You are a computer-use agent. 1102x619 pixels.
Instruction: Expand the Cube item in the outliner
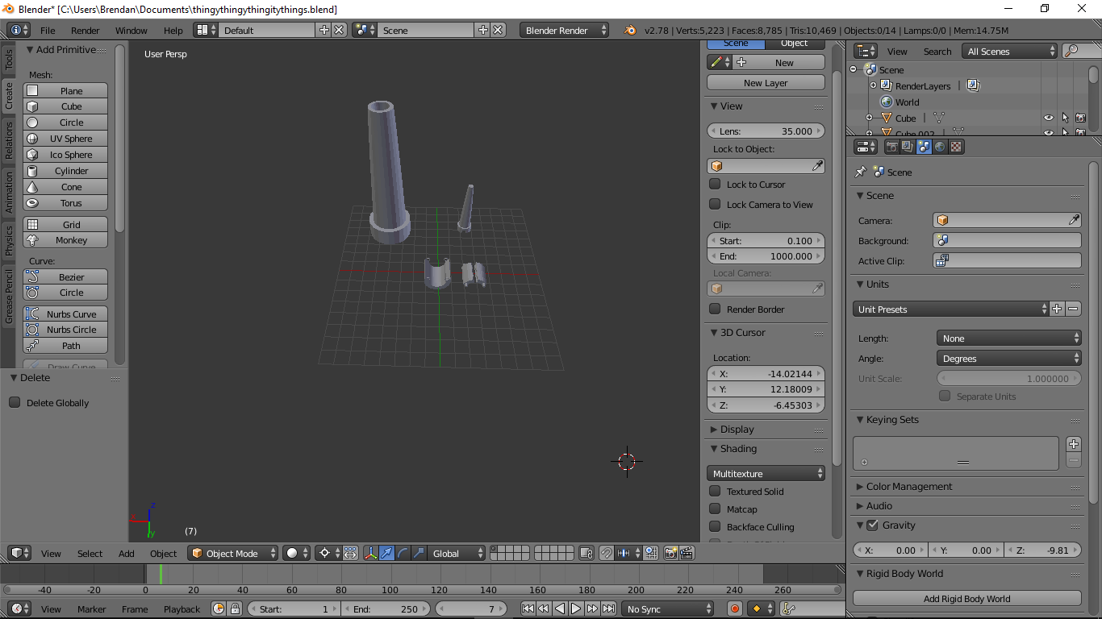[x=869, y=118]
